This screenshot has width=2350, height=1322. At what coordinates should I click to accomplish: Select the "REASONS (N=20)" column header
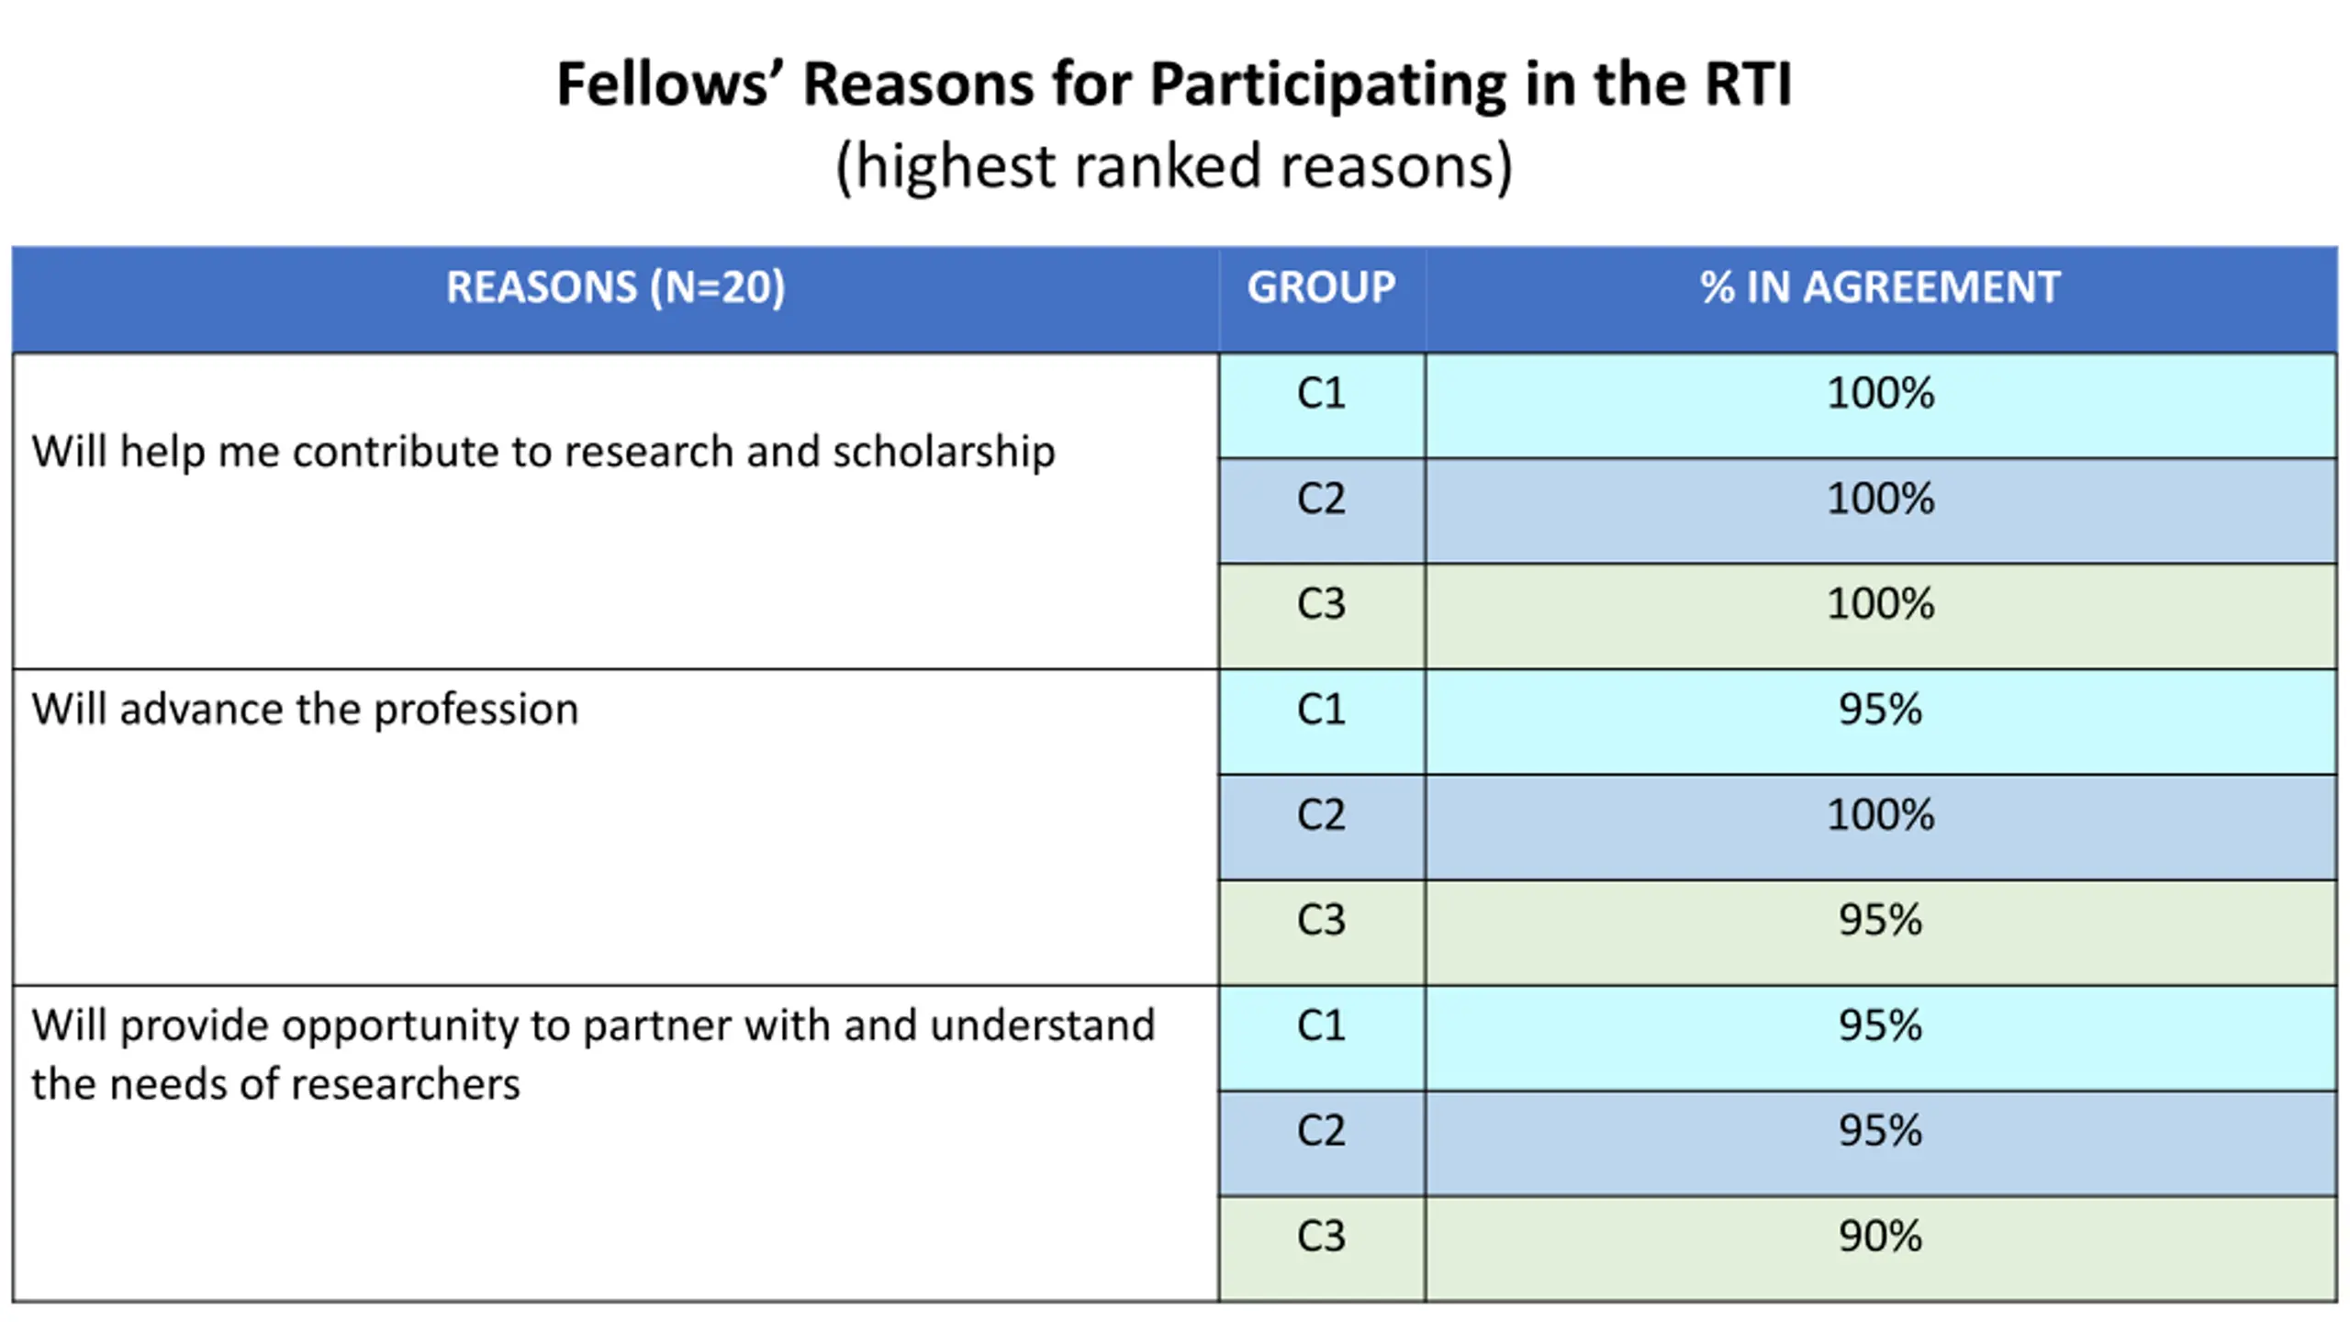[615, 287]
